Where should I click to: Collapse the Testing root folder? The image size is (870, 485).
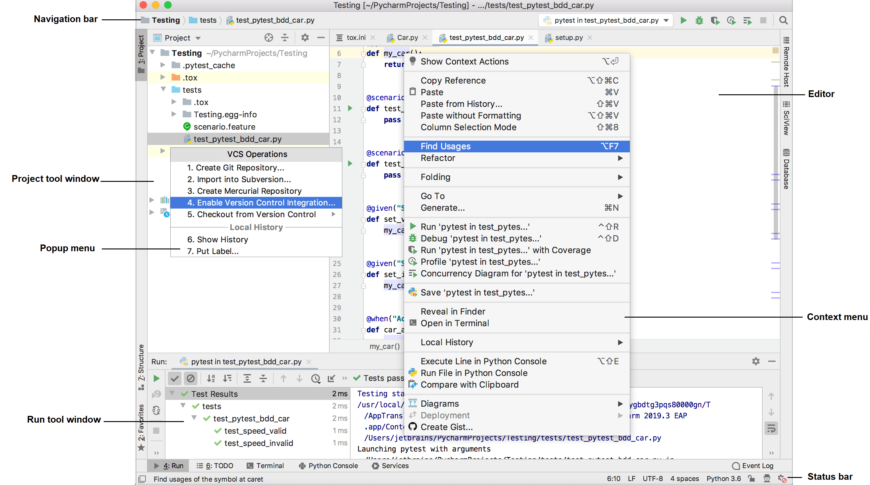153,53
